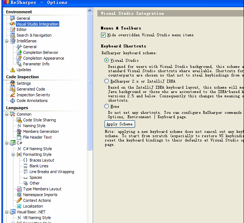Click the Formatting Style braces icon

point(19,154)
